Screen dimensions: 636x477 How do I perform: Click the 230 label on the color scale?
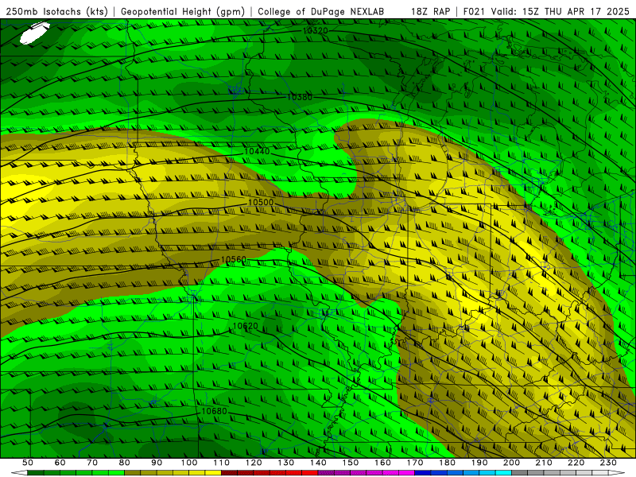[x=608, y=463]
